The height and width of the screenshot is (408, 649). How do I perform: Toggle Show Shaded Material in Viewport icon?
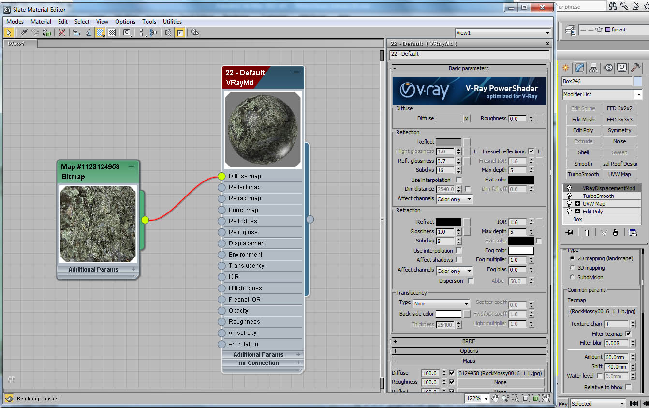[100, 32]
